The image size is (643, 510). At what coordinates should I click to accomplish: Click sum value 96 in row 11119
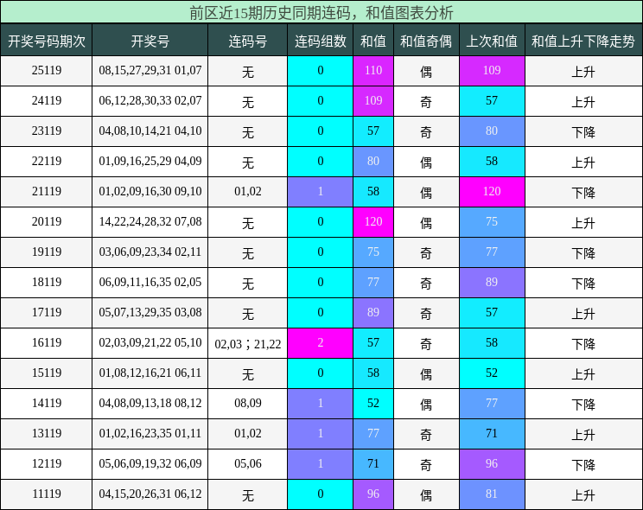373,494
